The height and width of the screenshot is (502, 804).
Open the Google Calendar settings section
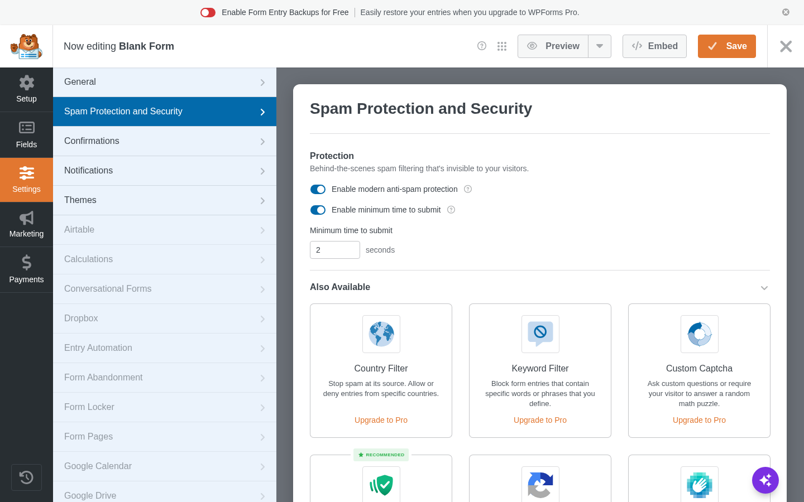point(165,466)
